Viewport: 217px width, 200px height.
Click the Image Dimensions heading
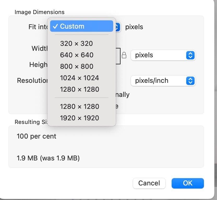click(39, 12)
